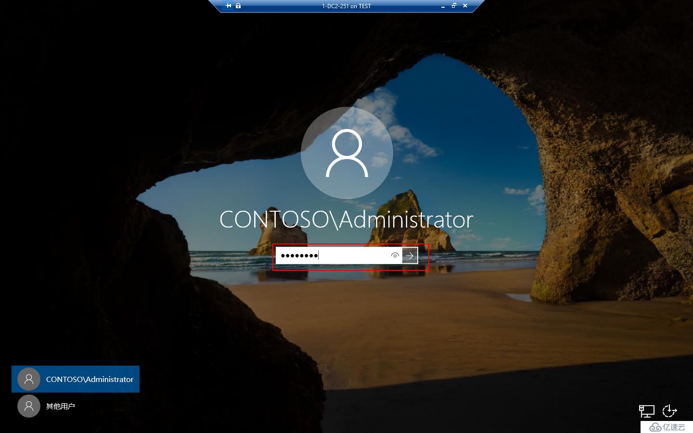
Task: Choose 其他用户 (Other user) account
Action: coord(76,406)
